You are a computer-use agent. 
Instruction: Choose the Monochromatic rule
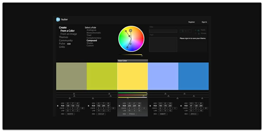point(94,33)
